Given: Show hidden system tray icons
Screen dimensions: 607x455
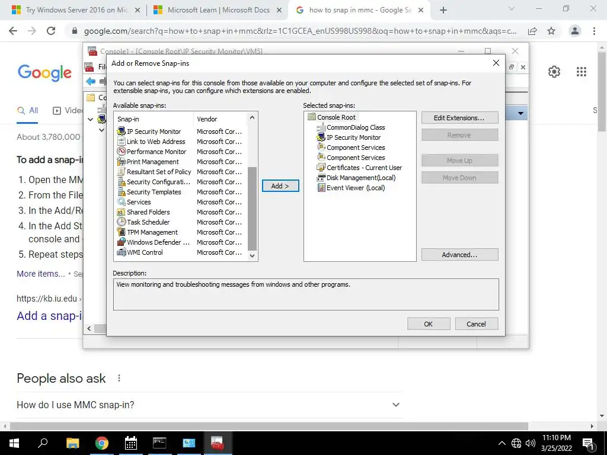Looking at the screenshot, I should pyautogui.click(x=501, y=443).
